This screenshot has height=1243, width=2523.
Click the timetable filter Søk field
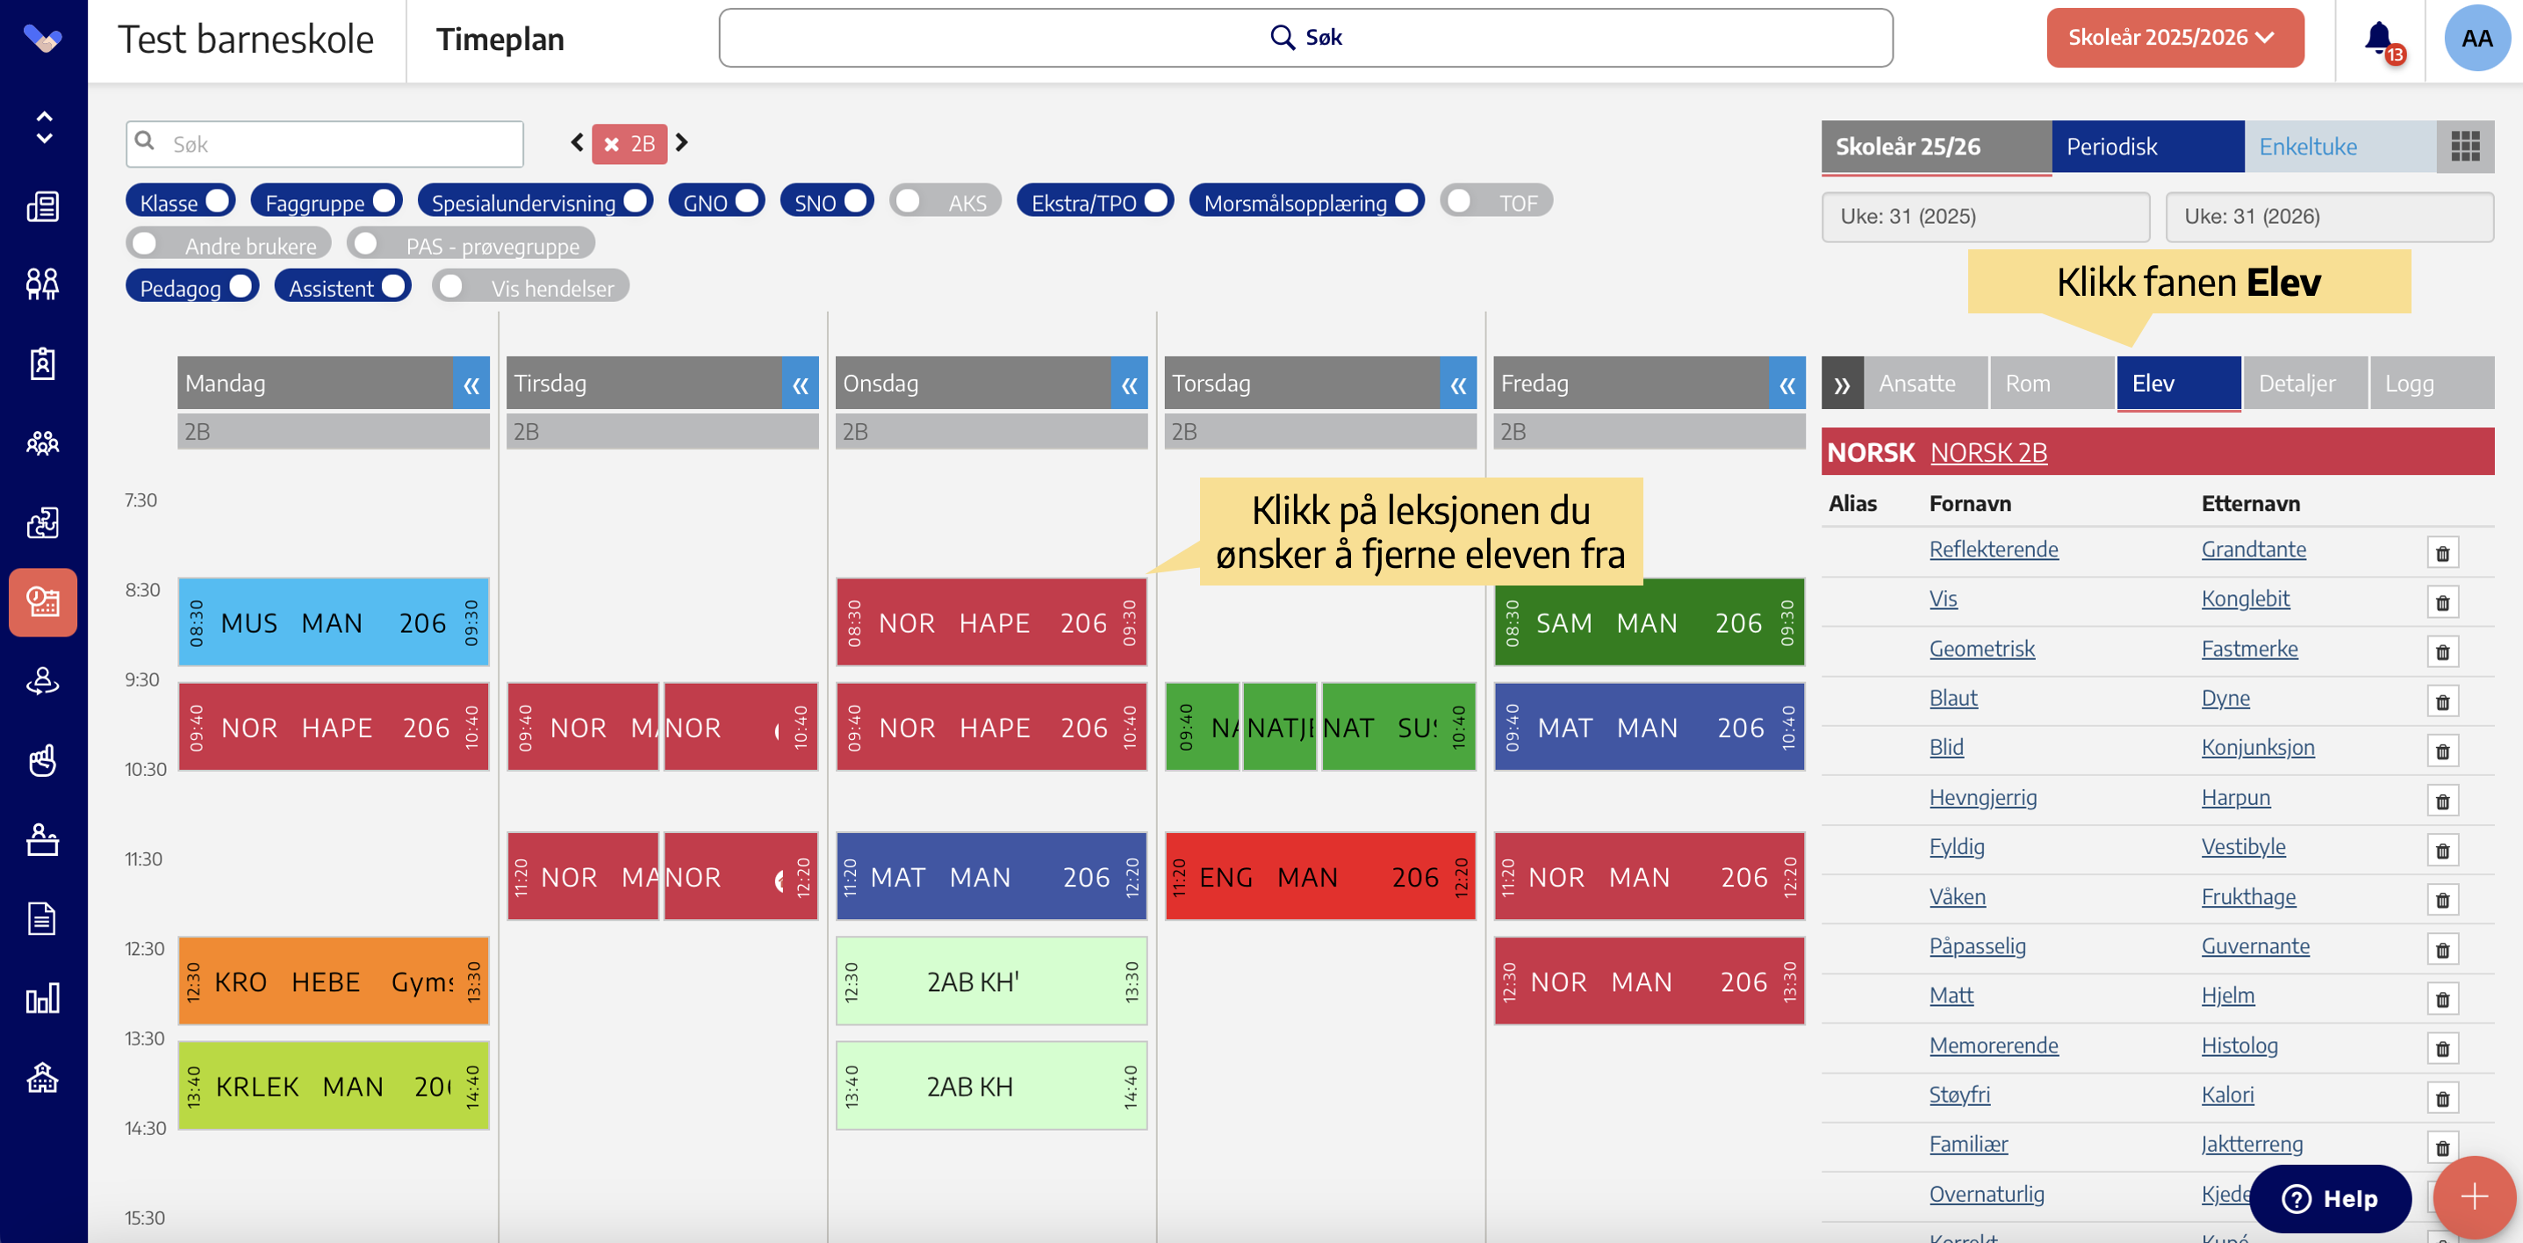pyautogui.click(x=324, y=144)
